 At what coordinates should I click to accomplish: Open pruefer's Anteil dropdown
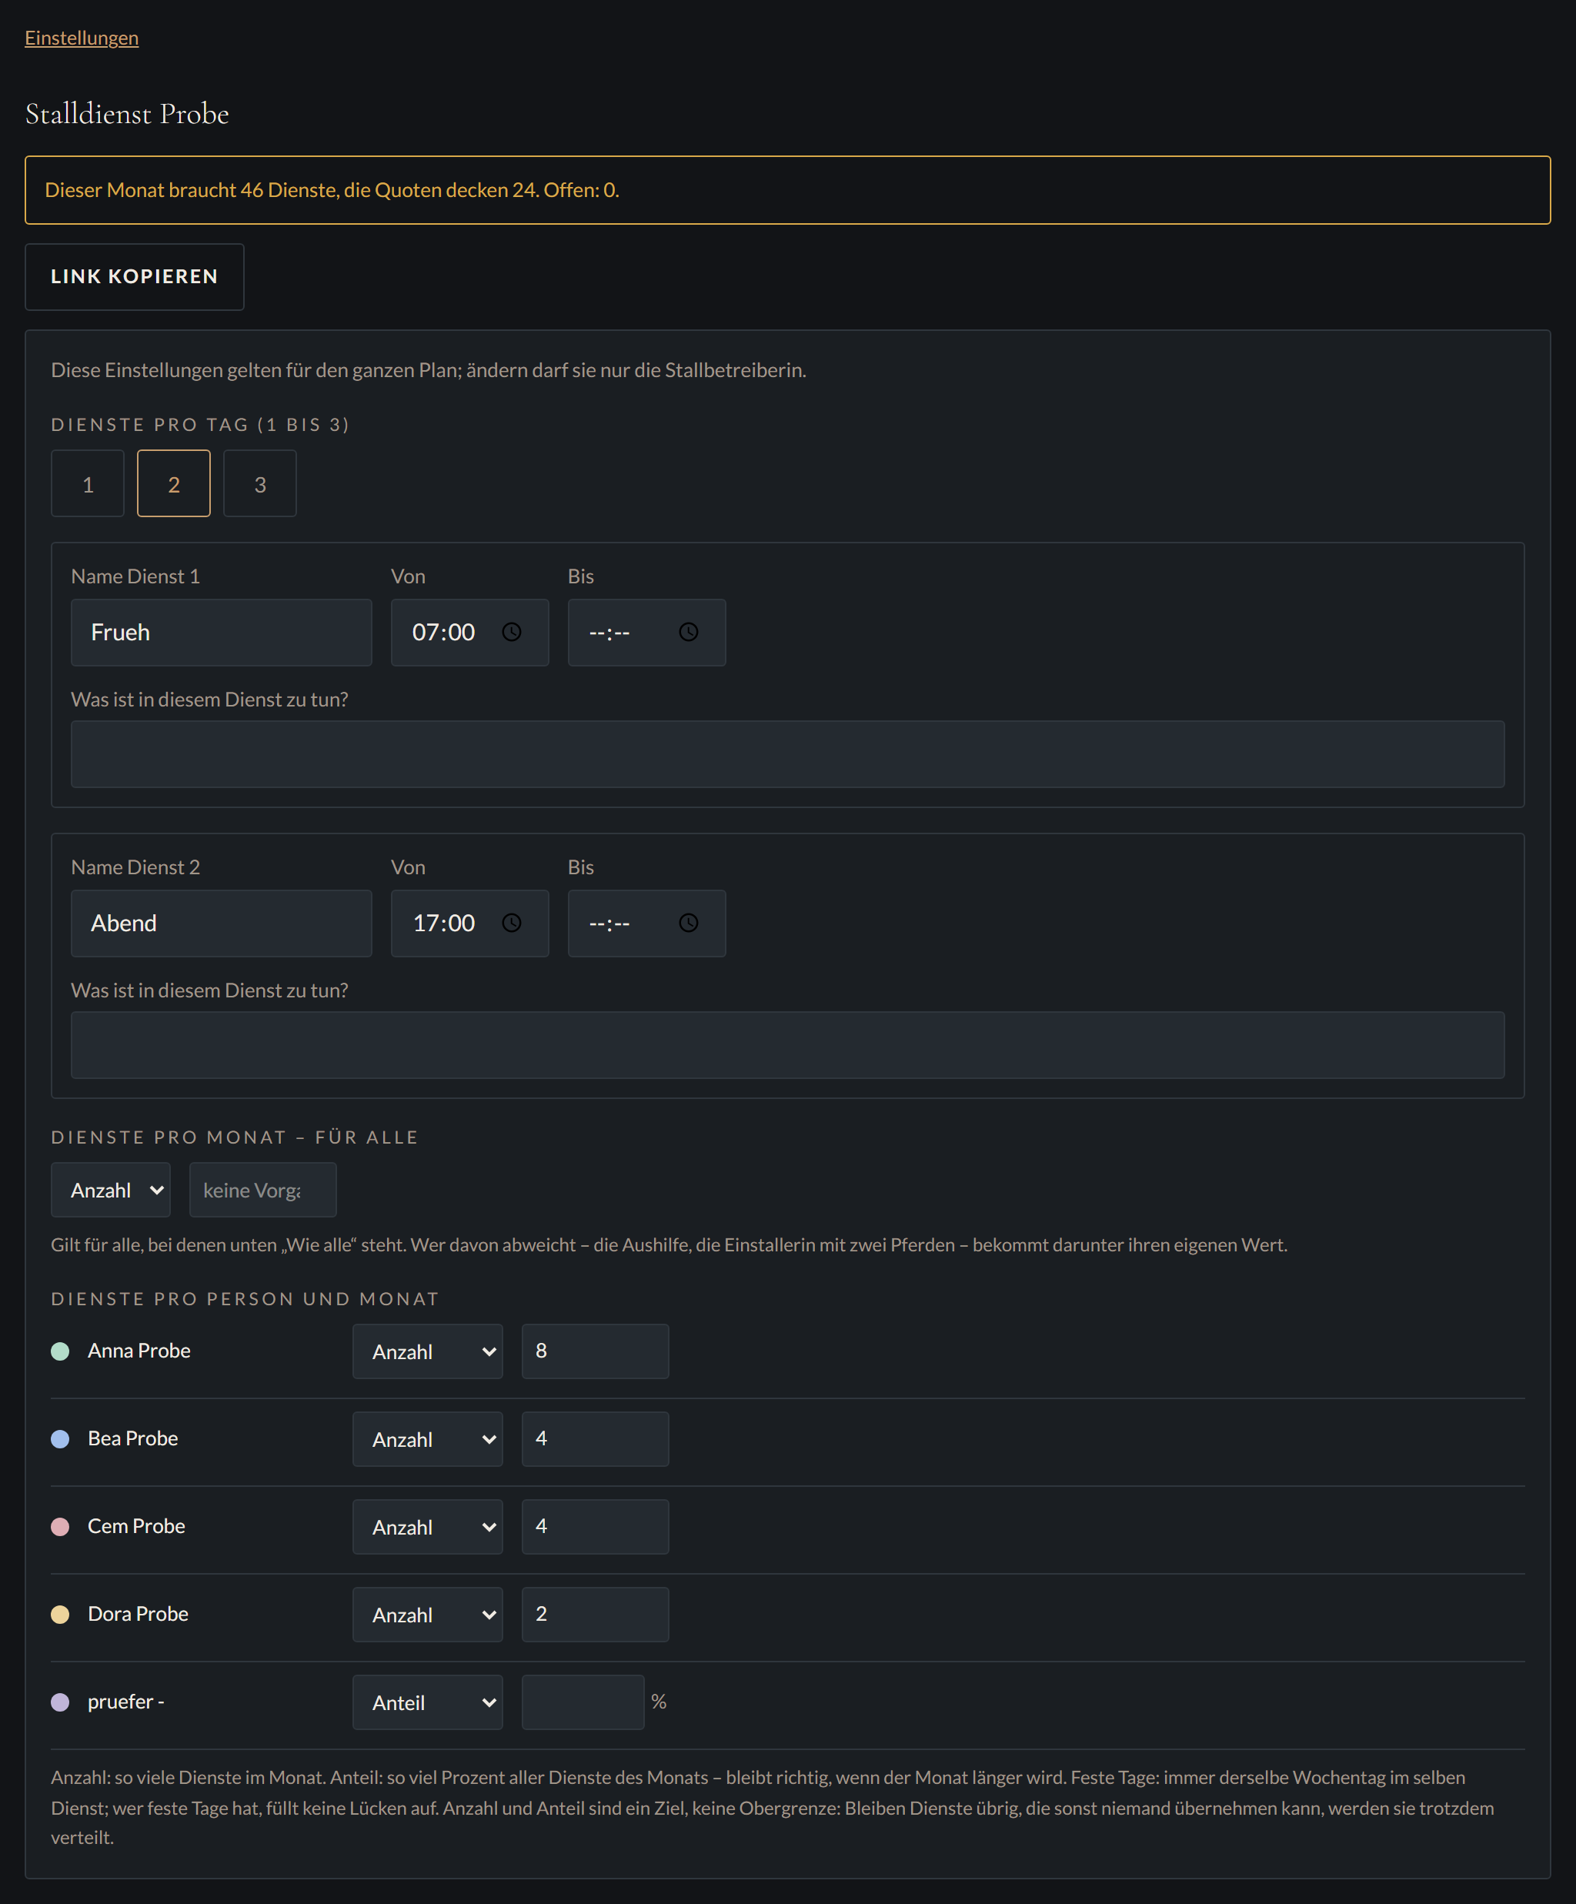coord(428,1702)
